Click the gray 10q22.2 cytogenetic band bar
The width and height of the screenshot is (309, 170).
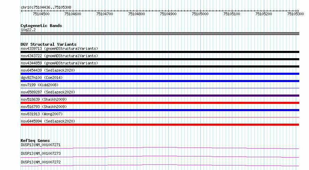[160, 34]
